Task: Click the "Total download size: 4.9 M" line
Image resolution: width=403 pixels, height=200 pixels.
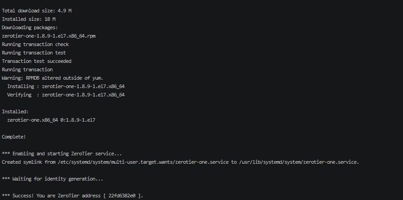Action: 36,11
